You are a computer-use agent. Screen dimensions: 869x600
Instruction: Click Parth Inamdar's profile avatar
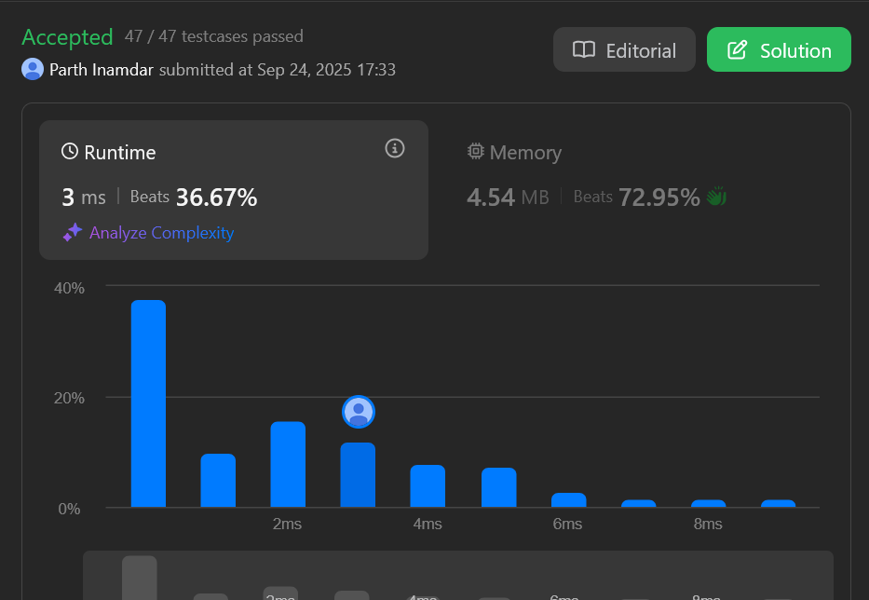tap(33, 70)
